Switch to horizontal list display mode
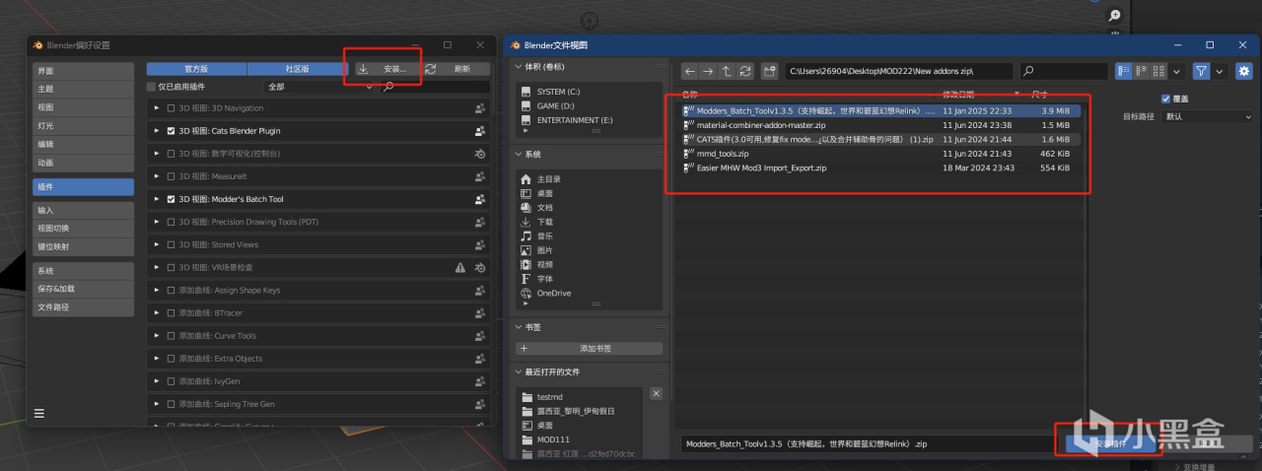The height and width of the screenshot is (471, 1262). pyautogui.click(x=1142, y=71)
